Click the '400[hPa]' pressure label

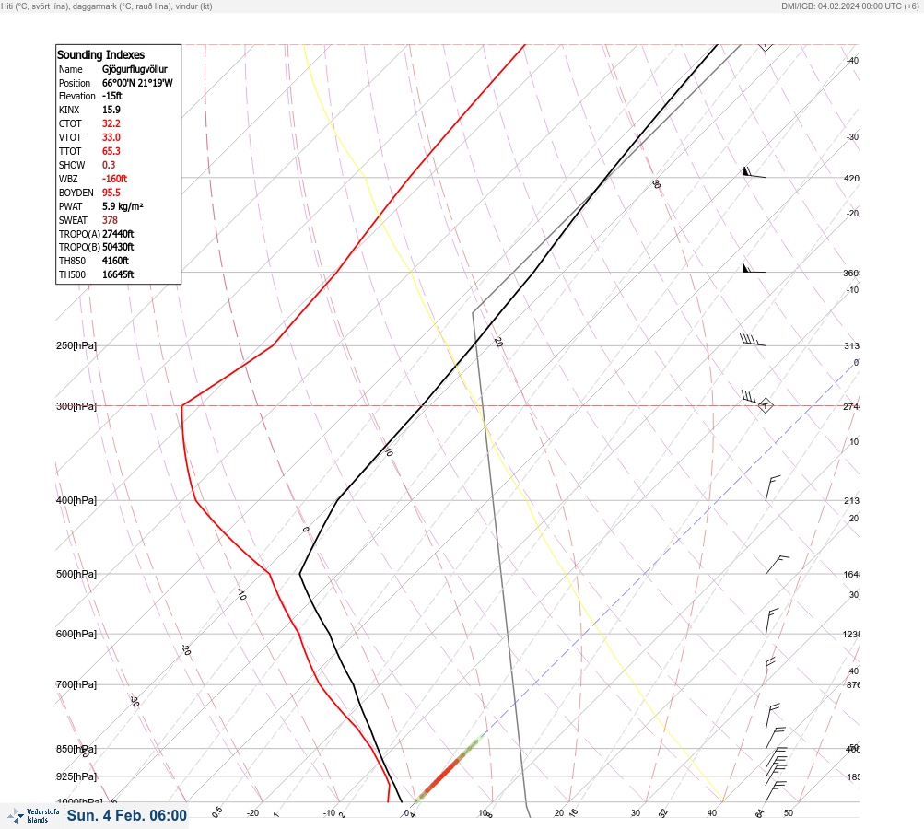[x=76, y=500]
